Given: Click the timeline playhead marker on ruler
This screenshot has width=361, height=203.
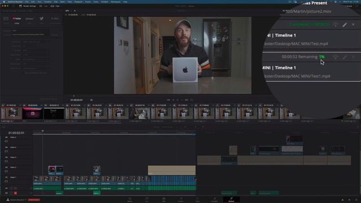Looking at the screenshot, I should (x=43, y=131).
